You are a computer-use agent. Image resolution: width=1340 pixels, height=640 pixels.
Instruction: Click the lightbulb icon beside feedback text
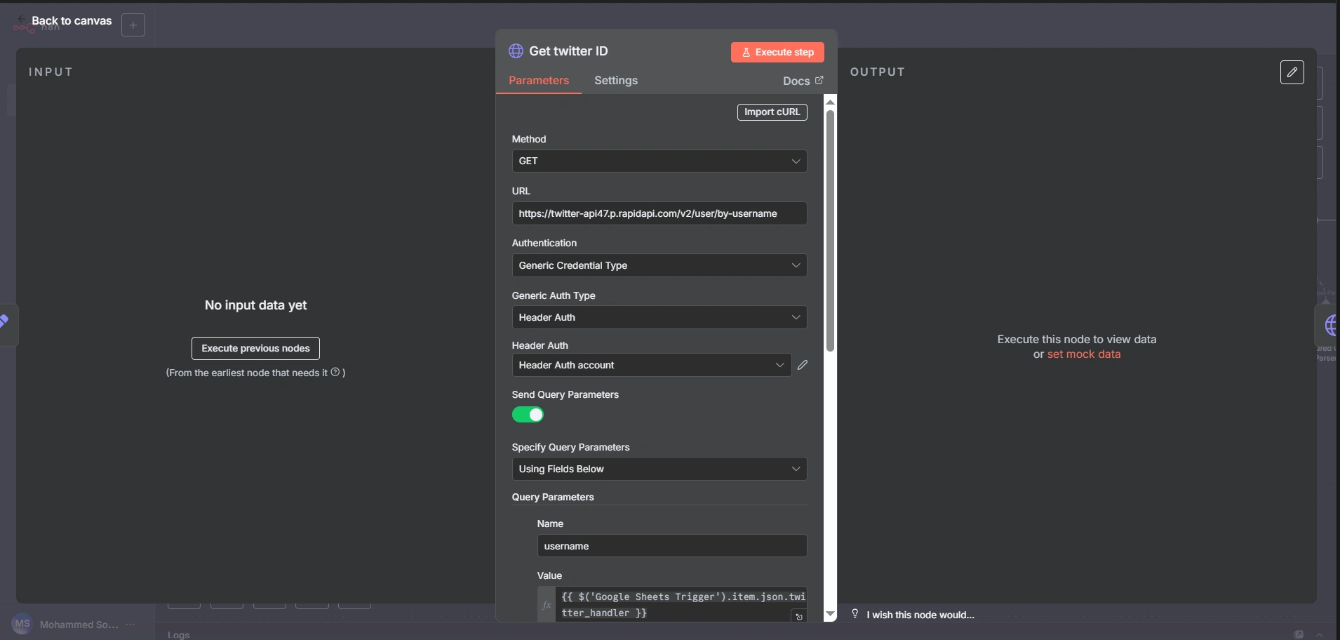point(855,614)
